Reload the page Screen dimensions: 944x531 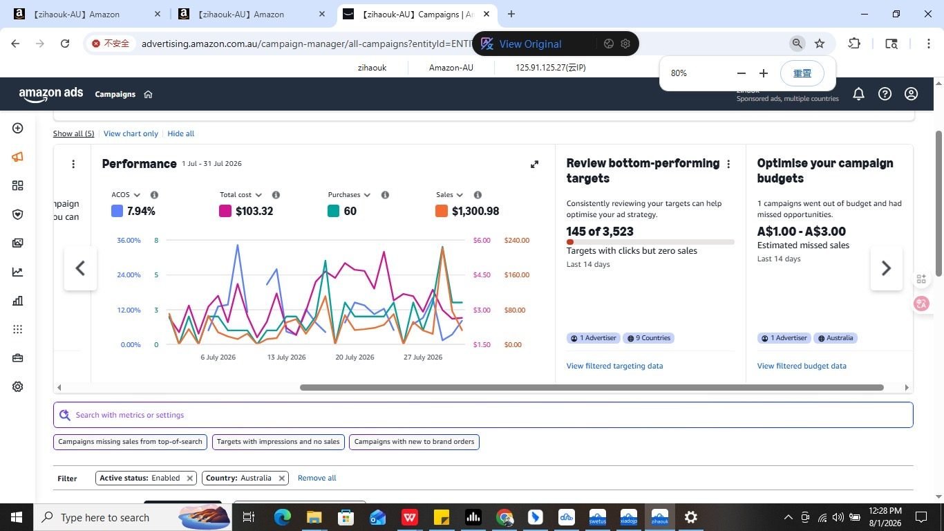coord(65,44)
